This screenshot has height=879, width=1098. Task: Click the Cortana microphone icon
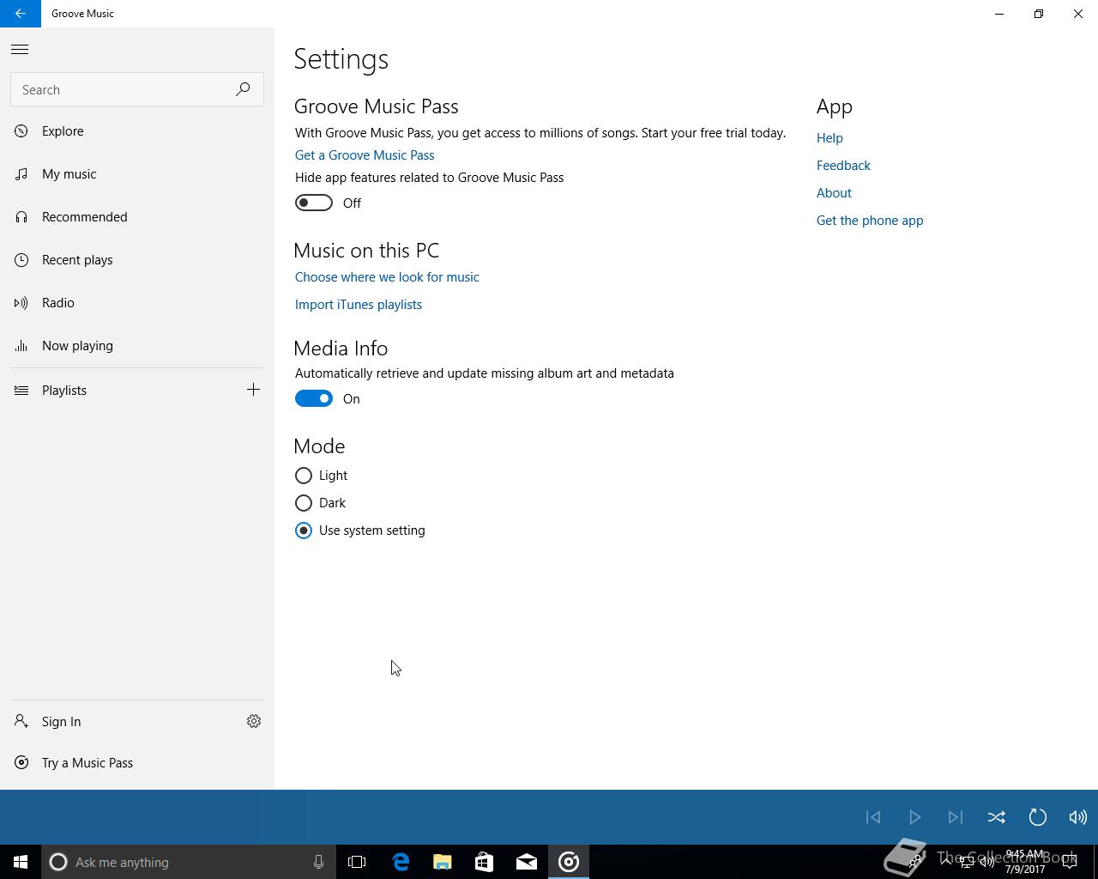(x=318, y=862)
